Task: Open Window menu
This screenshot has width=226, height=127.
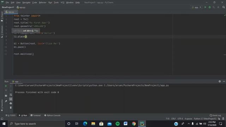Action: tap(70, 2)
